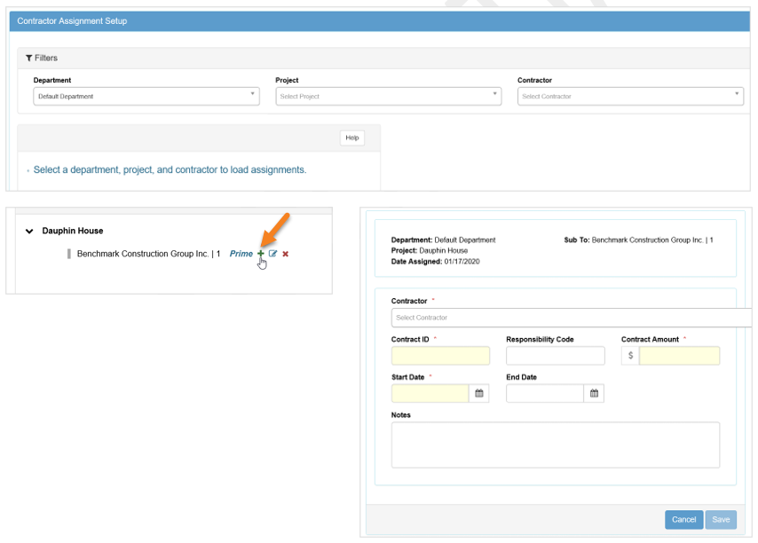Click the Help button
Viewport: 758px width, 543px height.
point(351,138)
